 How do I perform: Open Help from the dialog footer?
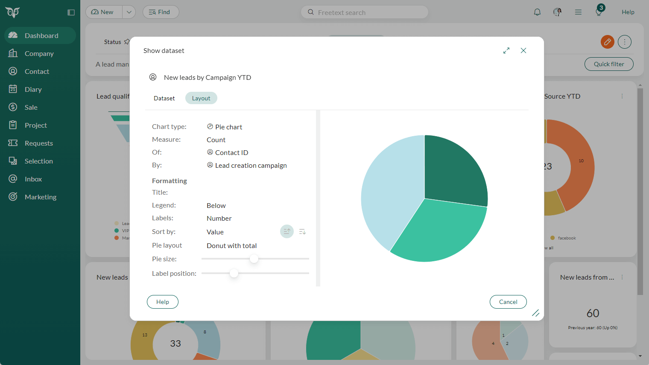163,302
